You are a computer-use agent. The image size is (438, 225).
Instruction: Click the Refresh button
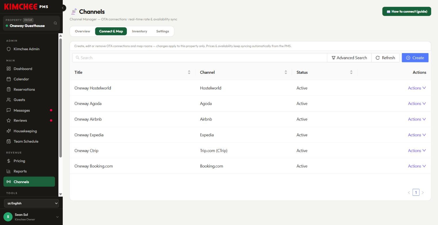[385, 58]
